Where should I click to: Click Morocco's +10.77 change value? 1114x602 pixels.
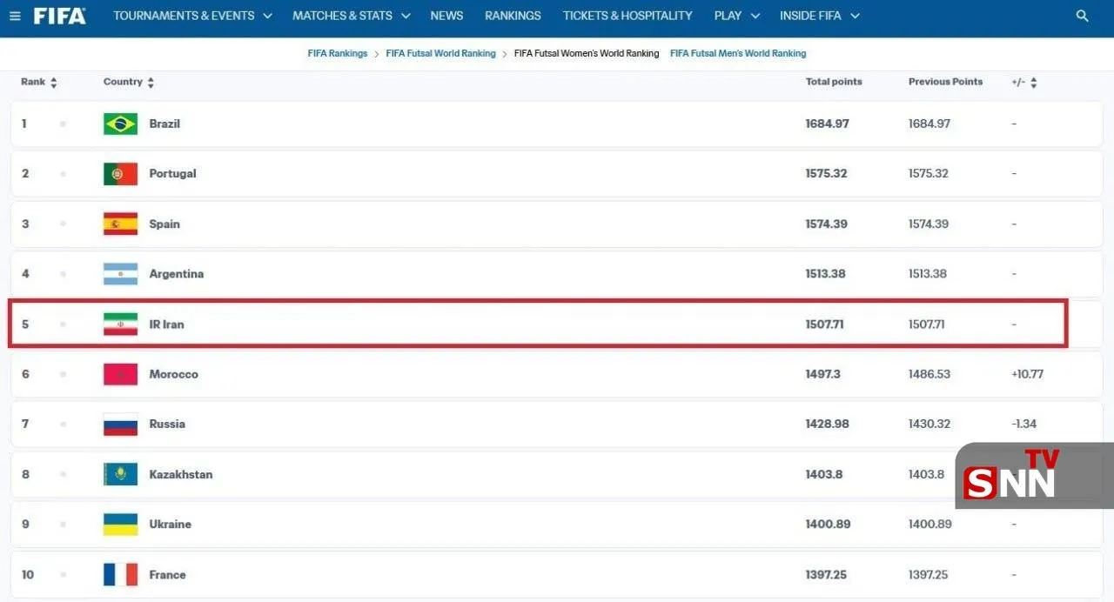pyautogui.click(x=1027, y=374)
